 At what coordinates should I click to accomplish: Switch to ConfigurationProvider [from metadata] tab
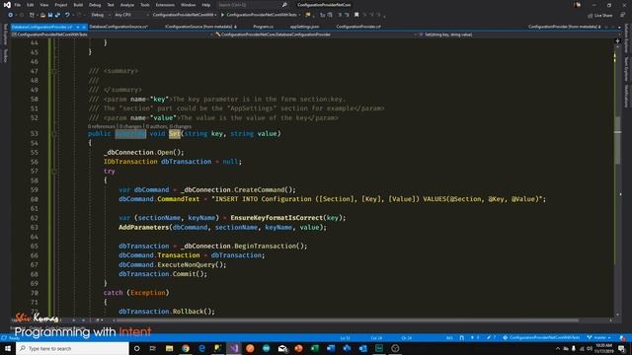[x=564, y=27]
